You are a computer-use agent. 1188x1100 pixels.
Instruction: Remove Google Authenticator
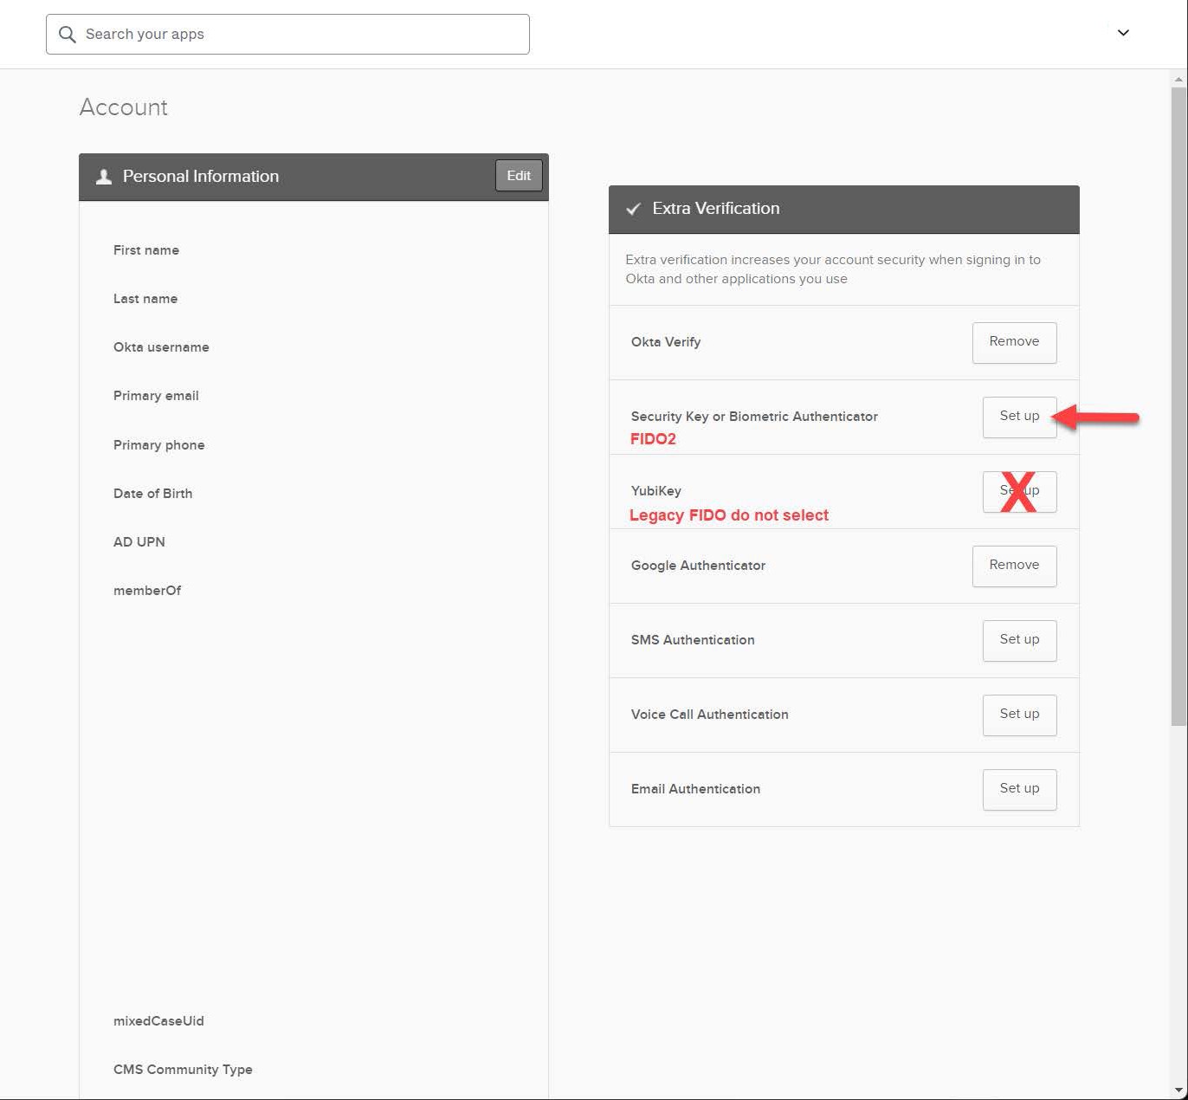1014,566
